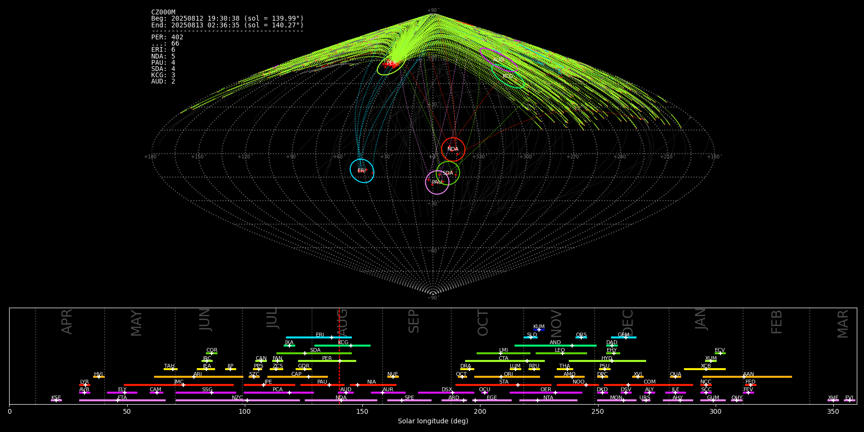864x432 pixels.
Task: Click the pink PAU radiant circle on sky map
Action: click(437, 182)
